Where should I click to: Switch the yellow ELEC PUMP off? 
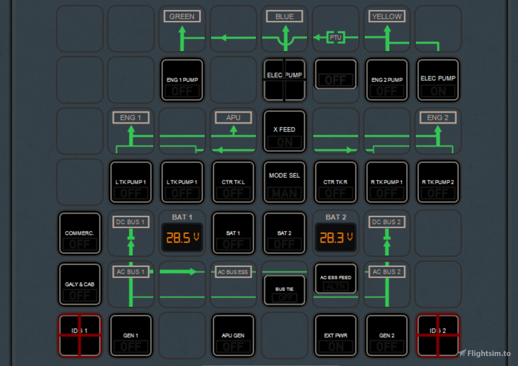pyautogui.click(x=438, y=80)
